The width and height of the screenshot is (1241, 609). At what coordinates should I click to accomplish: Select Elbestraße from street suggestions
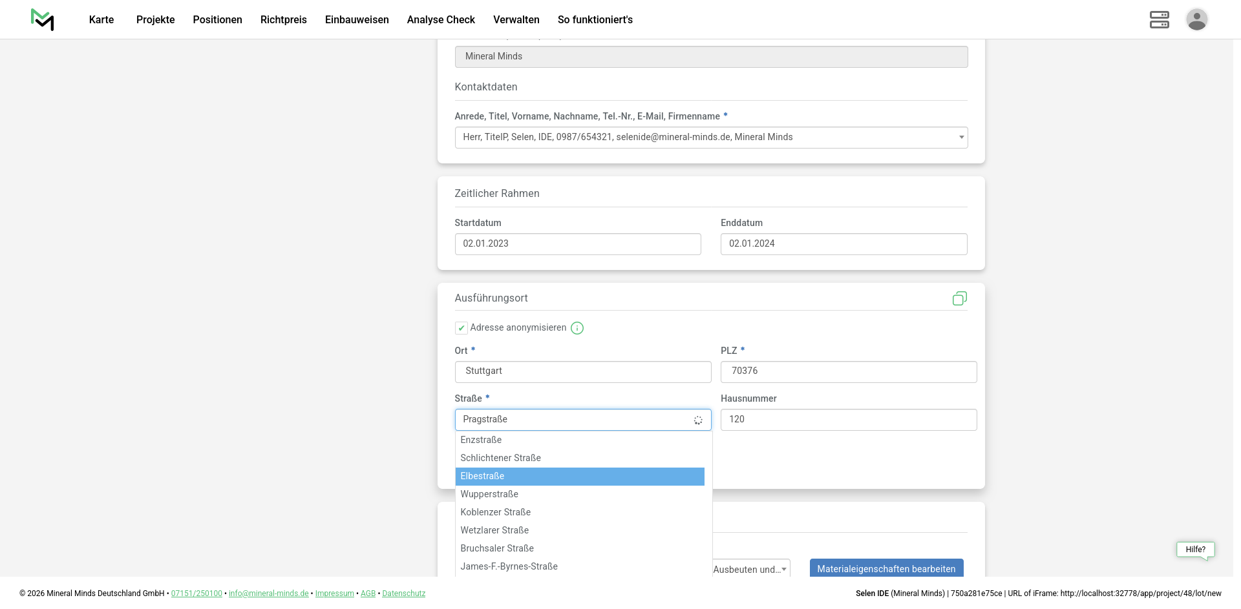pos(580,477)
